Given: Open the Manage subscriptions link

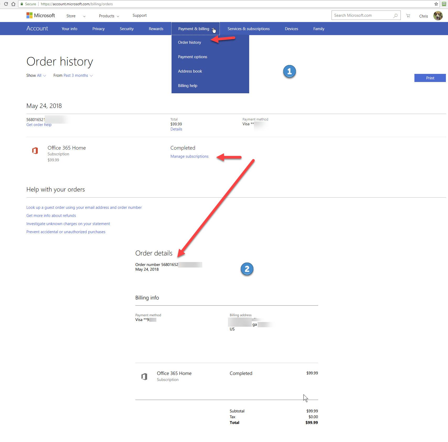Looking at the screenshot, I should click(x=189, y=156).
